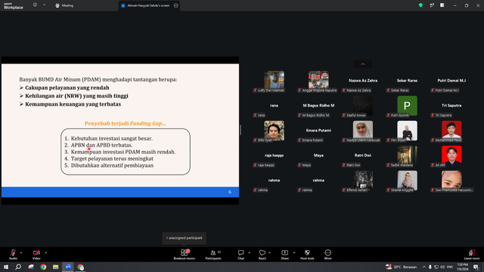The width and height of the screenshot is (484, 272).
Task: Click the icon left of the layout icon
Action: (432, 5)
